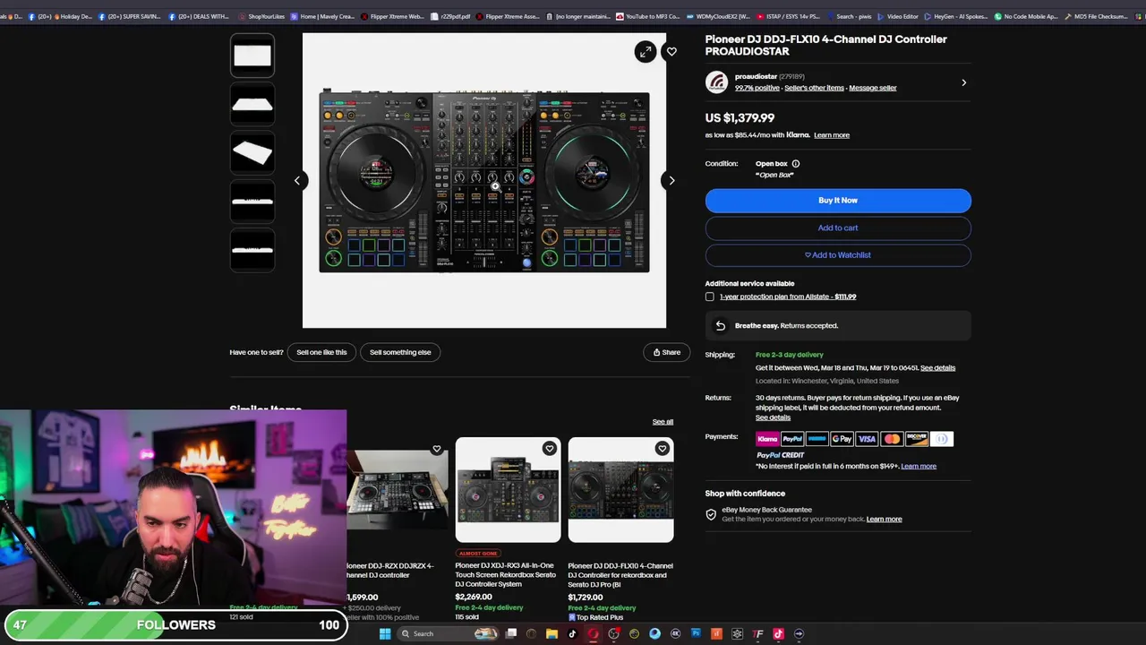The image size is (1146, 645).
Task: Click See all similar items link
Action: tap(663, 422)
